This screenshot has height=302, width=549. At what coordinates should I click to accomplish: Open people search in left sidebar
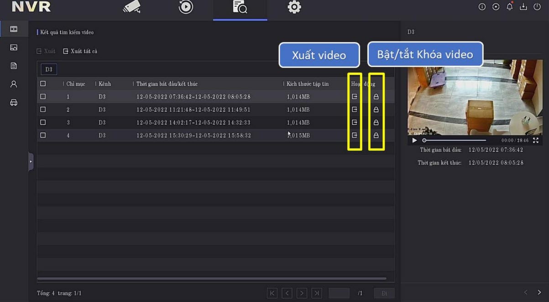[x=14, y=84]
